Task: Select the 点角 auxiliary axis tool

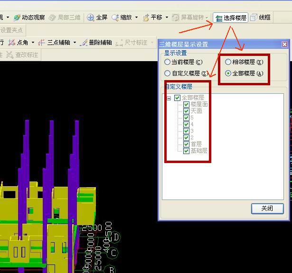Action: tap(18, 43)
